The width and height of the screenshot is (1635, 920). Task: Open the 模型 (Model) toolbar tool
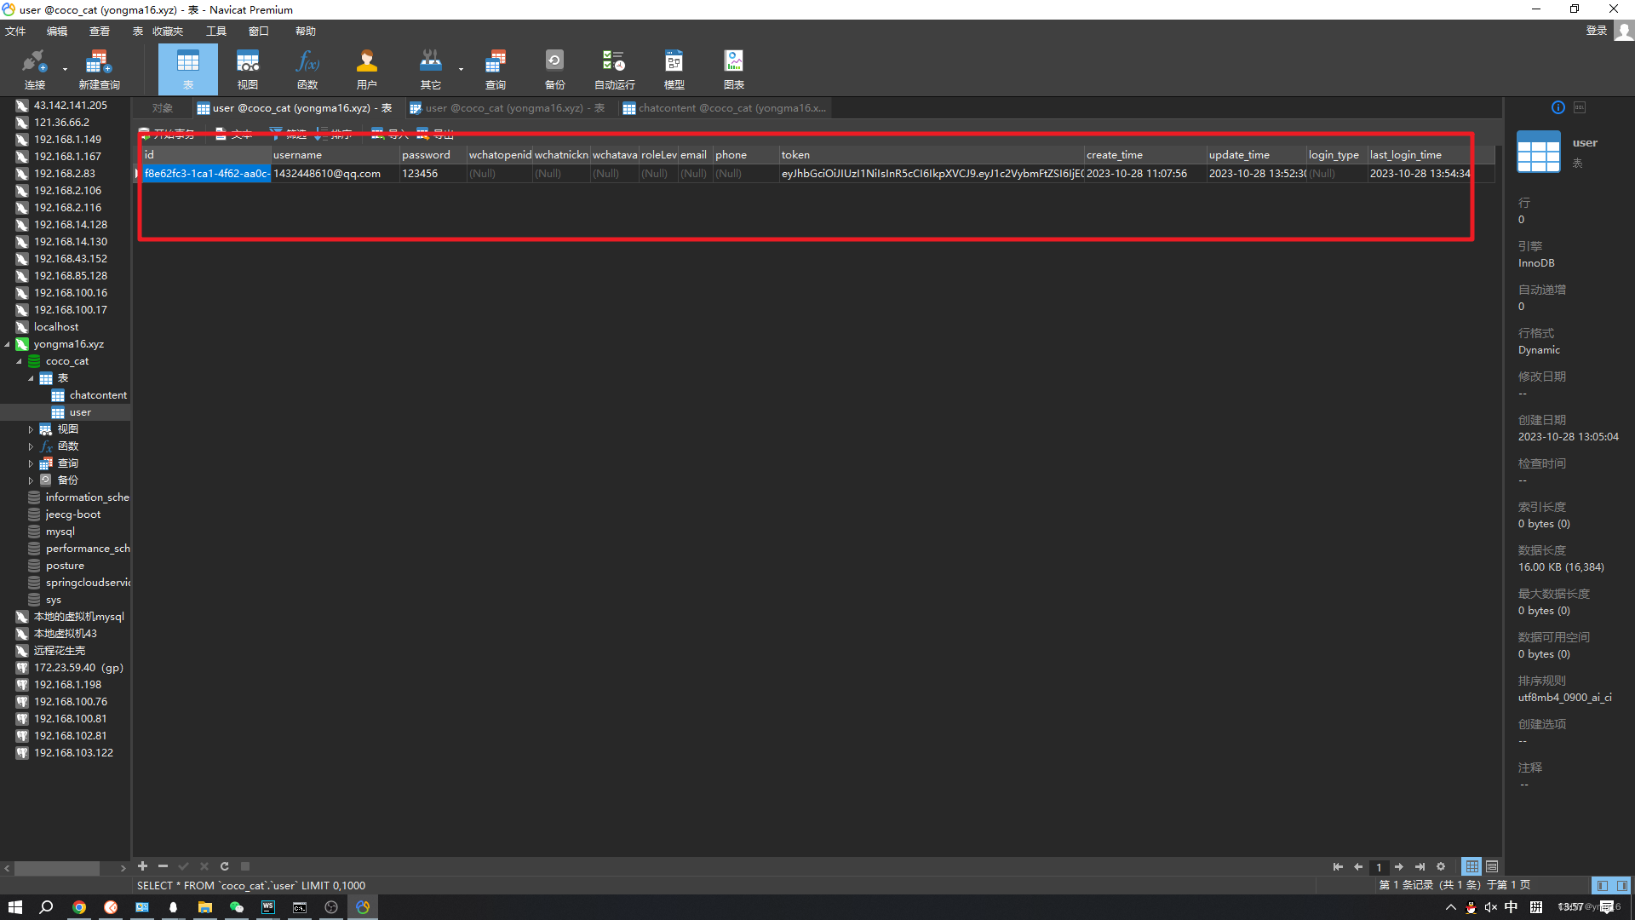(x=674, y=69)
